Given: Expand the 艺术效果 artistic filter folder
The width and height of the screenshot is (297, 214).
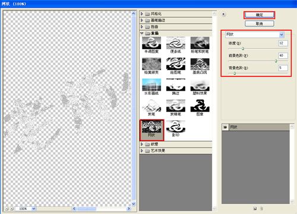Looking at the screenshot, I should click(142, 151).
